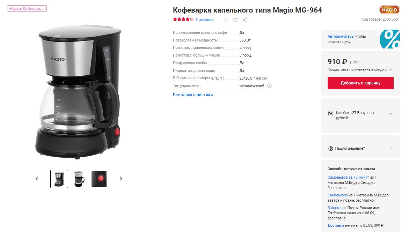
Task: Show next image with right arrow
Action: click(121, 179)
